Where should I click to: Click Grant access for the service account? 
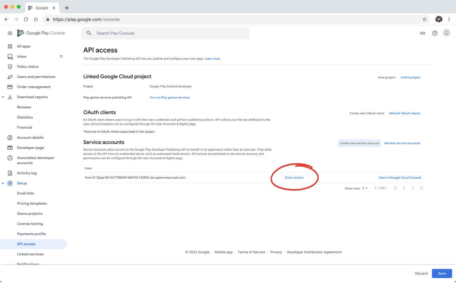[x=294, y=178]
